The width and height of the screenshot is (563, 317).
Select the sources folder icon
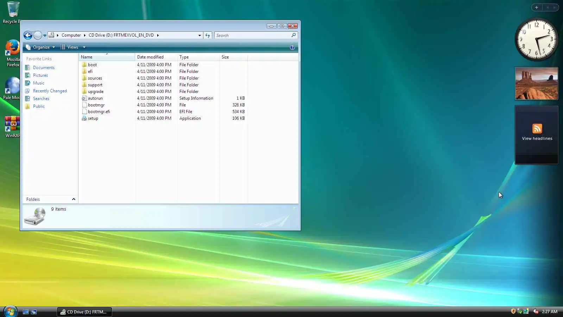[x=84, y=78]
